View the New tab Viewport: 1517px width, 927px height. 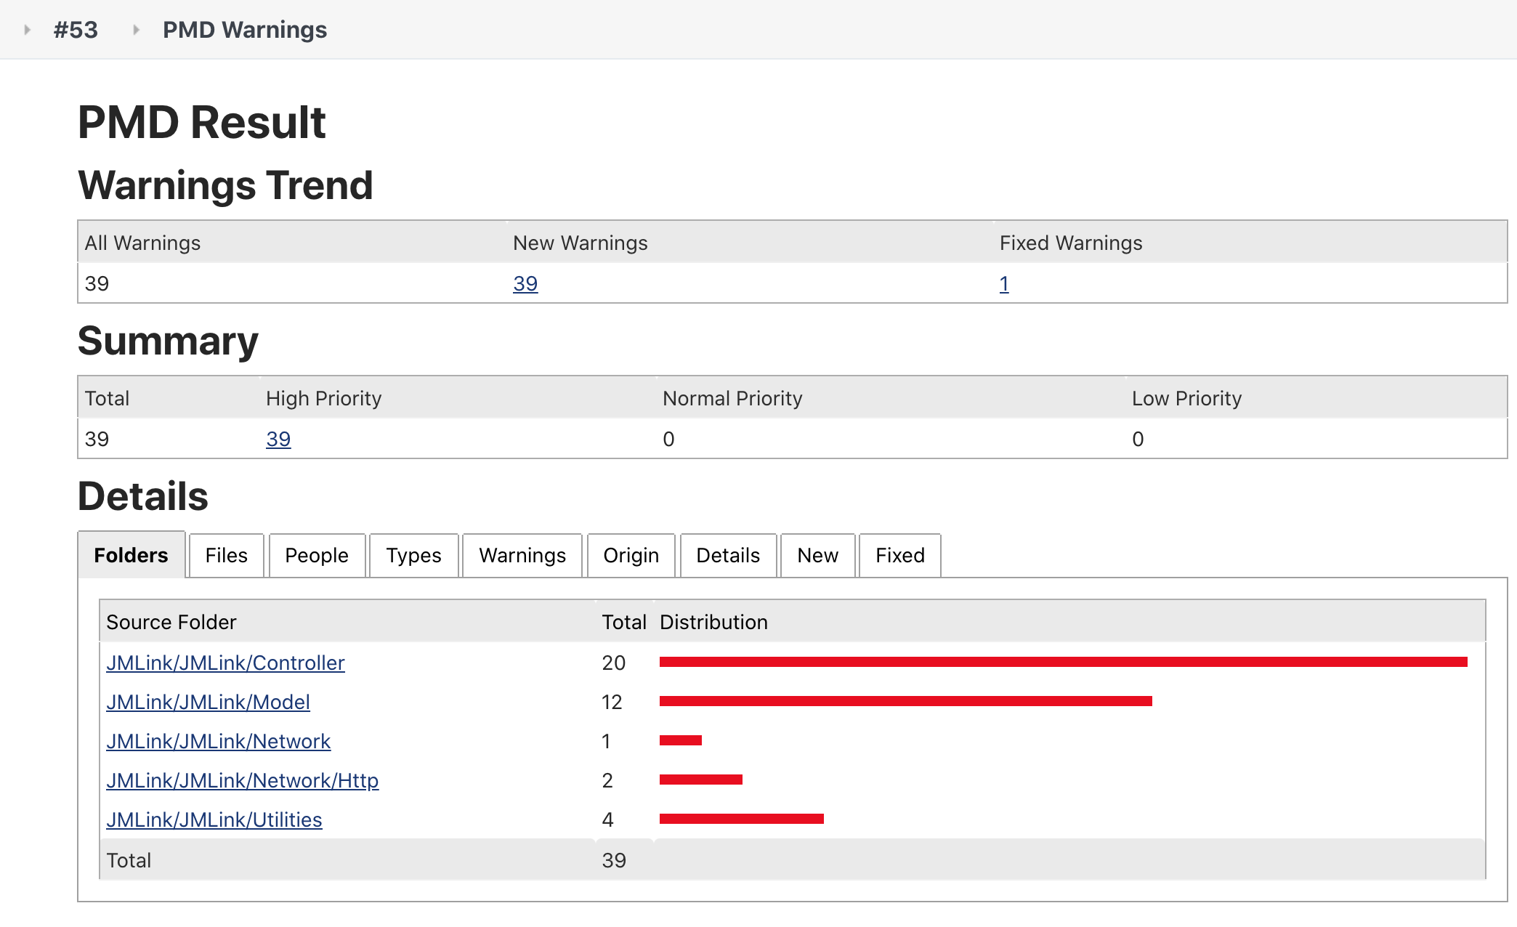pyautogui.click(x=817, y=556)
